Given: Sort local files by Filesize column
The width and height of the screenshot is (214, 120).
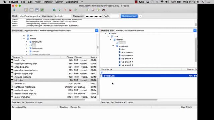Looking at the screenshot, I should (x=70, y=57).
